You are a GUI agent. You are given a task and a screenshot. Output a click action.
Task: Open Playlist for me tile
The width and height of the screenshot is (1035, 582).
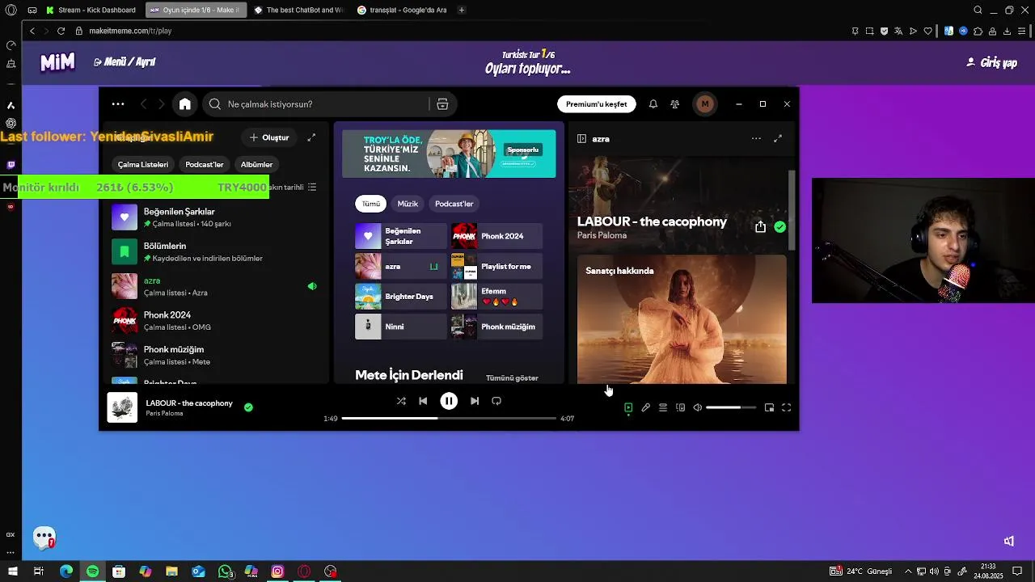coord(496,266)
